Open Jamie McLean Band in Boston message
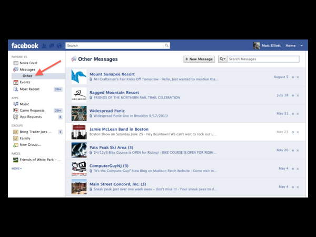Viewport: 316px width, 237px height. 185,132
